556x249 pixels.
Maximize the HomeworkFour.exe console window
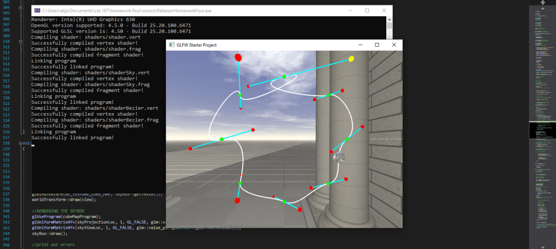[x=367, y=10]
